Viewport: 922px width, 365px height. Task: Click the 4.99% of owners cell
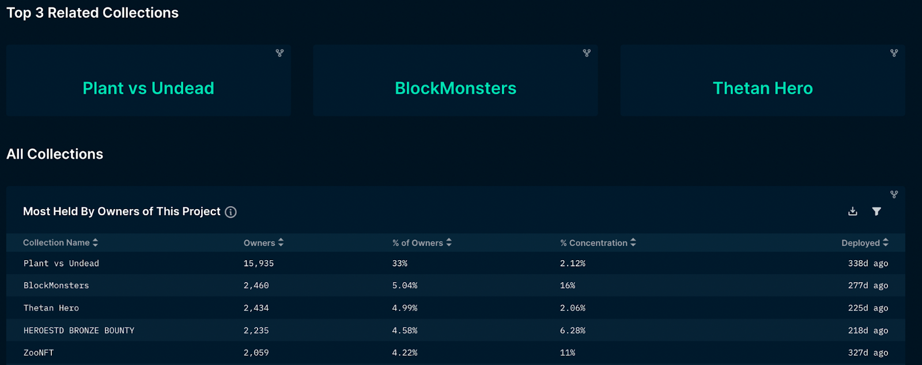(405, 308)
